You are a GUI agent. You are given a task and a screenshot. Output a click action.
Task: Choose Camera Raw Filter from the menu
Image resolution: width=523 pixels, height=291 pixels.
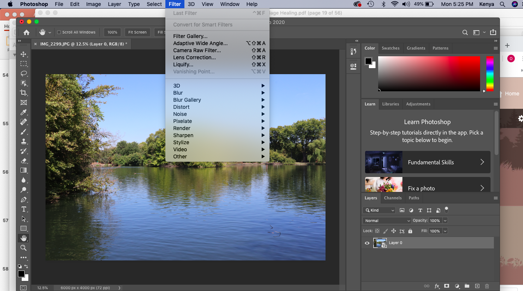click(197, 50)
